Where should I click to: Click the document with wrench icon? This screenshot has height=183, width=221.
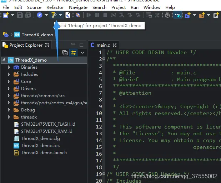click(x=68, y=15)
